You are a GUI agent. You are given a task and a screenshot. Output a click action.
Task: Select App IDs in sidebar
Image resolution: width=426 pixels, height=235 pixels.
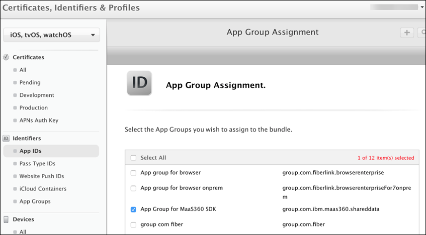[x=51, y=151]
